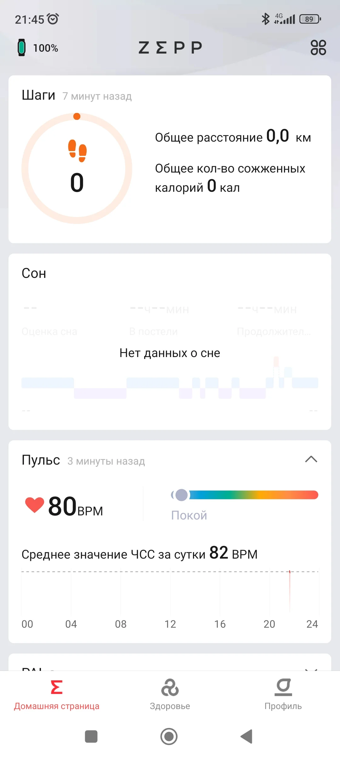
Task: Tap the orange footsteps icon
Action: 77,150
